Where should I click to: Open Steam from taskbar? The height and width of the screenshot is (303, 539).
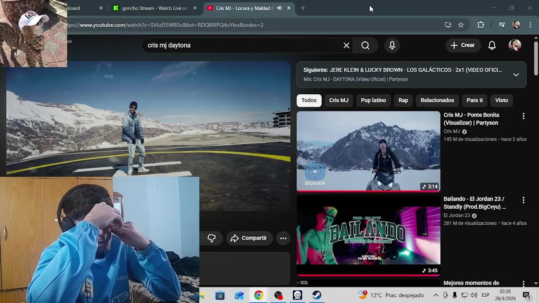[317, 295]
